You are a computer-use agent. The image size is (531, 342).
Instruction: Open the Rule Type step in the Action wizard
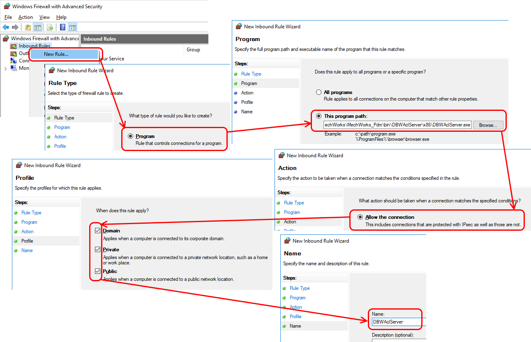pyautogui.click(x=294, y=203)
